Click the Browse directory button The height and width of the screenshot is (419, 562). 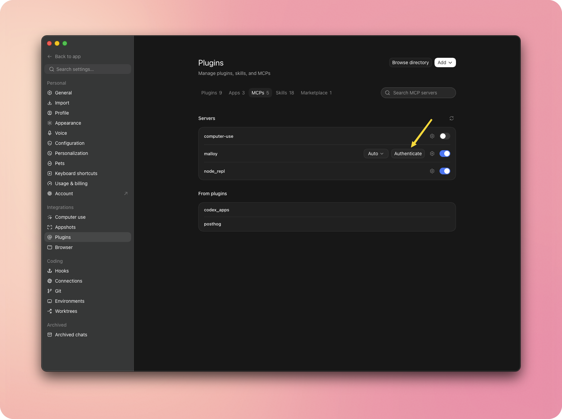410,62
